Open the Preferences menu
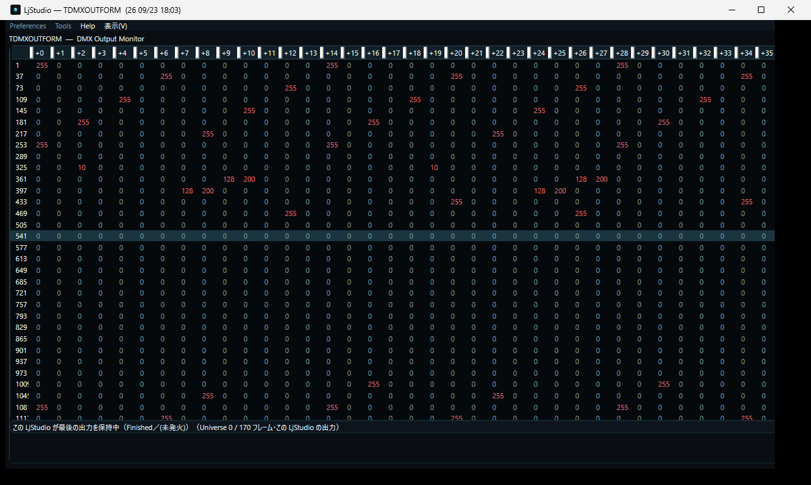 coord(28,26)
